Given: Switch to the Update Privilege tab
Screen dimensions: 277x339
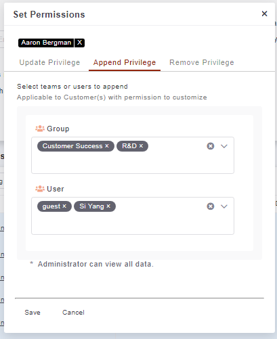Looking at the screenshot, I should point(49,62).
